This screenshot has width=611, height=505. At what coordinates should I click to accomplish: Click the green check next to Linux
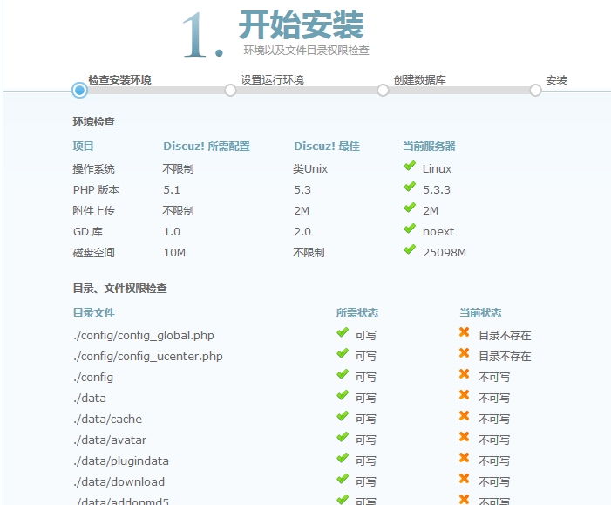410,166
